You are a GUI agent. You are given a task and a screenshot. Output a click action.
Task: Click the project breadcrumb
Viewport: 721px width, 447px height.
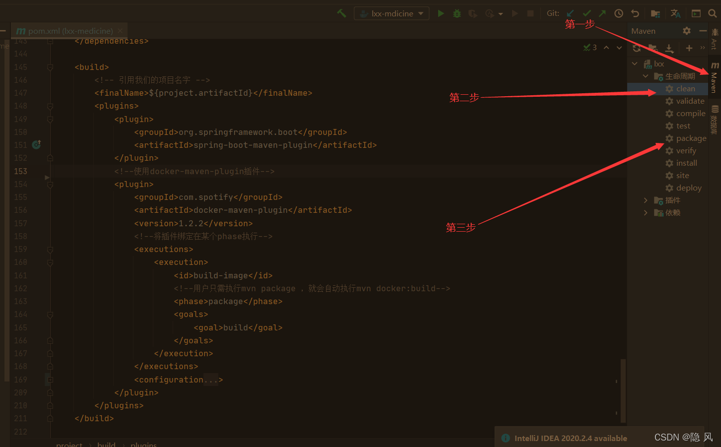point(69,444)
